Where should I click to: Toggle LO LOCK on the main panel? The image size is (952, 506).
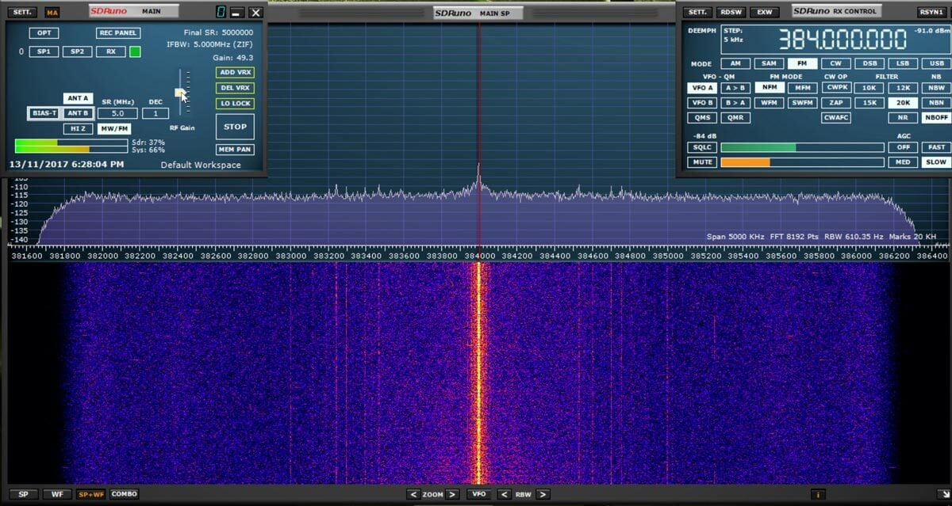coord(234,103)
